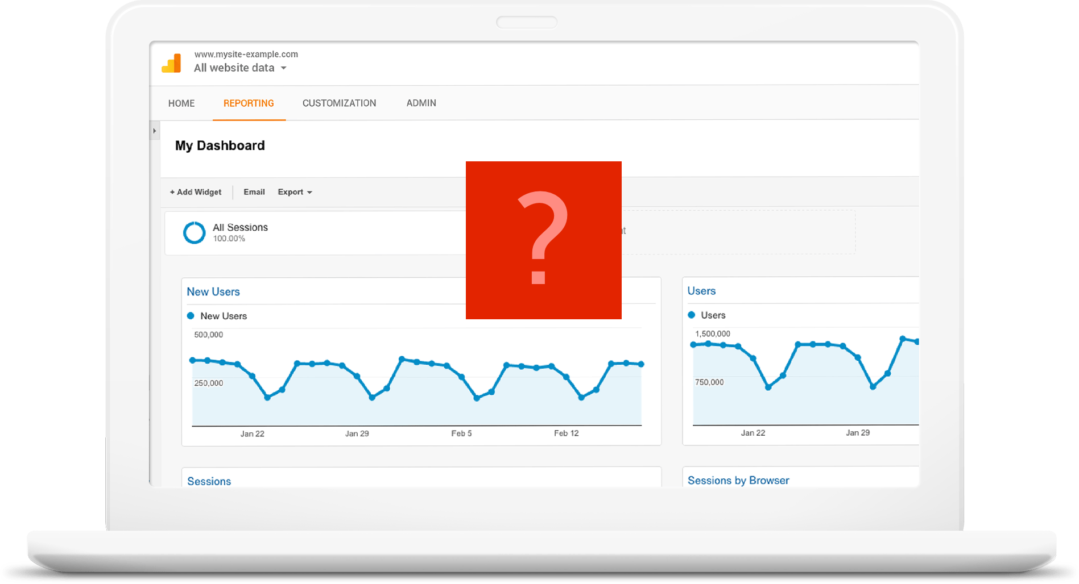Image resolution: width=1079 pixels, height=584 pixels.
Task: Click the Jan 22 label in New Users chart
Action: click(x=253, y=433)
